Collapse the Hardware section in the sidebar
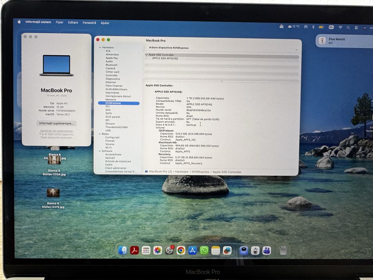 tap(100, 47)
